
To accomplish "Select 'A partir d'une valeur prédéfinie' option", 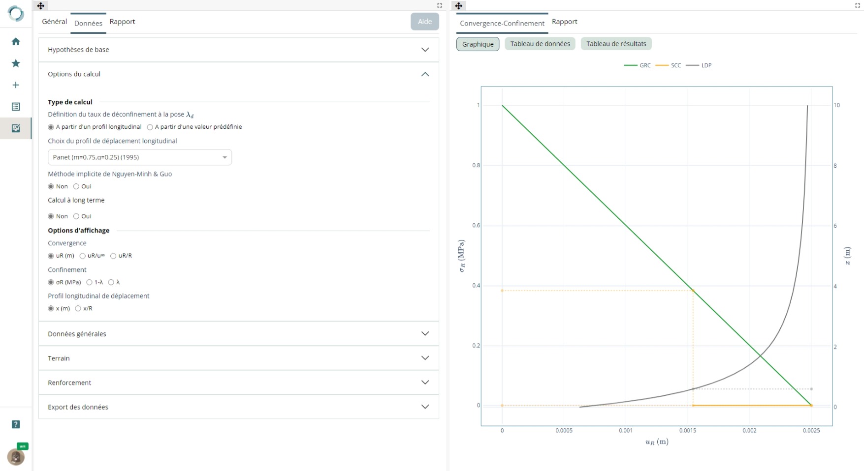I will (150, 127).
